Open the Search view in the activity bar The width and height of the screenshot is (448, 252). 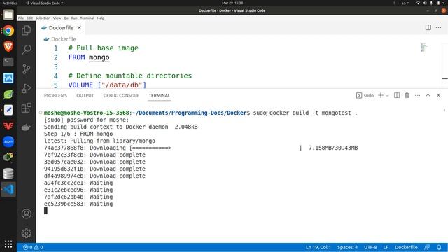27,50
